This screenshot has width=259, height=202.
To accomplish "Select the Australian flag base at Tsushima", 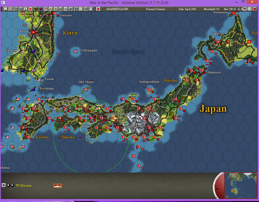I will pyautogui.click(x=33, y=89).
